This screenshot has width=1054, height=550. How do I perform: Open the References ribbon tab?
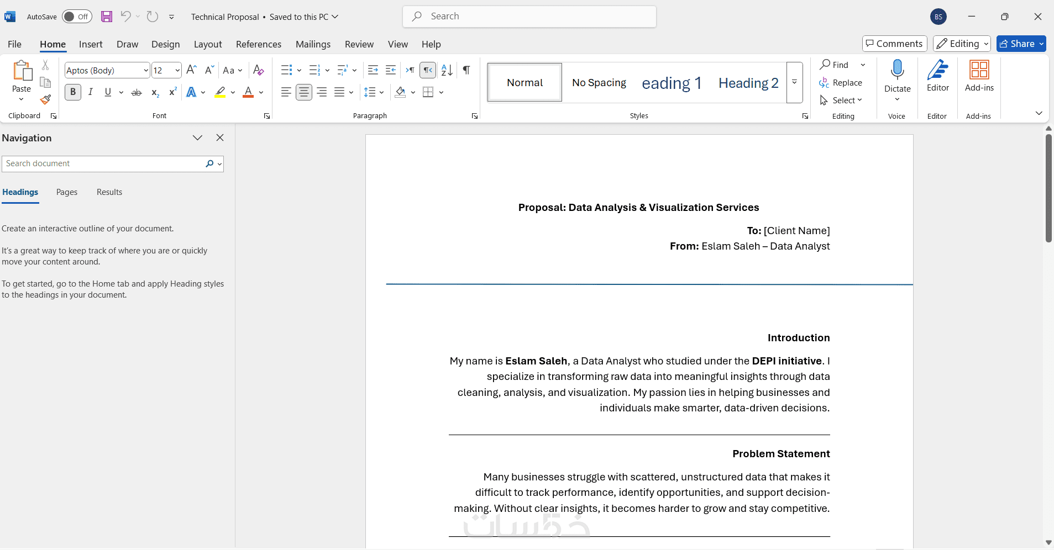259,44
